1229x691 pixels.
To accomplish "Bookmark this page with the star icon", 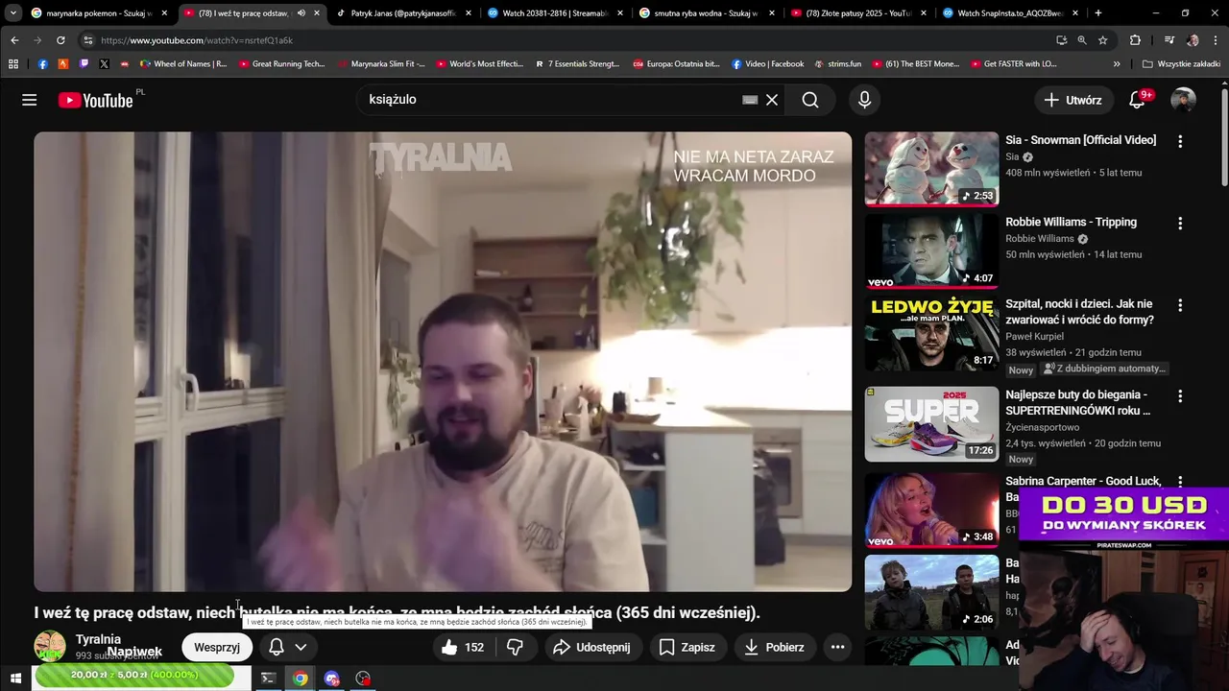I will coord(1103,40).
